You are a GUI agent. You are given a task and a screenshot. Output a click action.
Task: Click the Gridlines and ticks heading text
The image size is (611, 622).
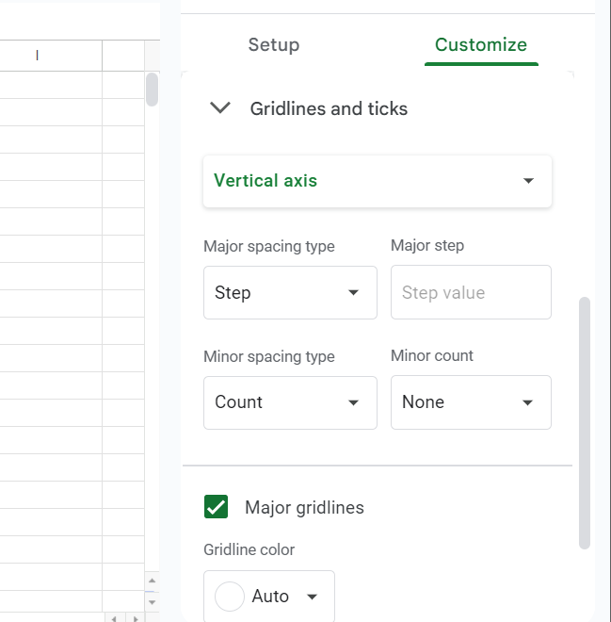(x=329, y=109)
